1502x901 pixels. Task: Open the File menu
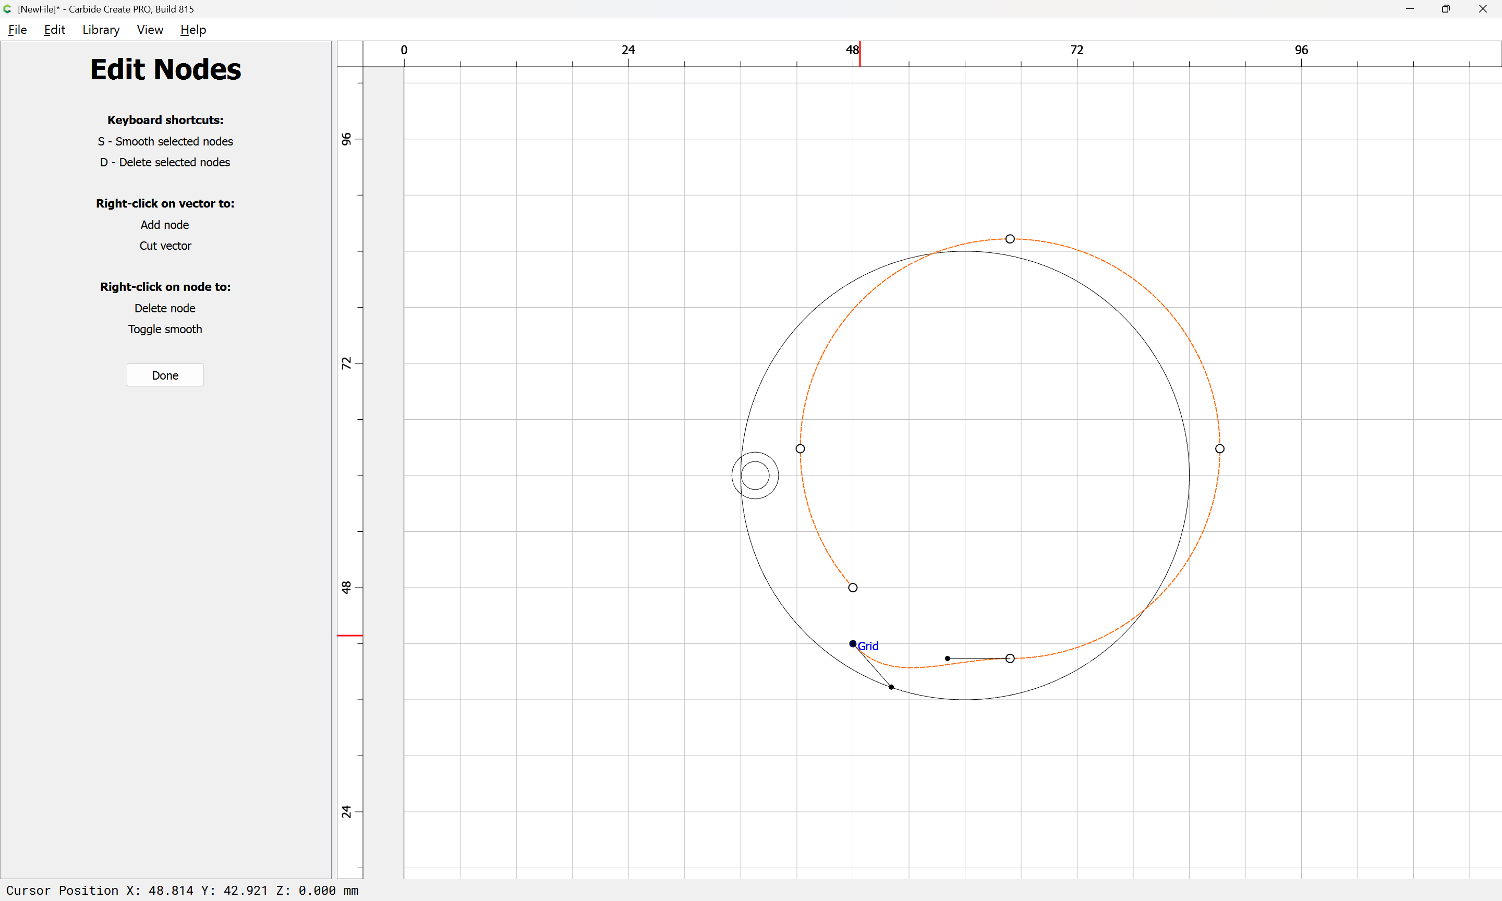(x=18, y=30)
